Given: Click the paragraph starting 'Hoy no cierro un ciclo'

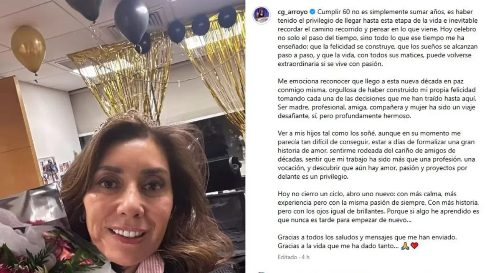Looking at the screenshot, I should tap(378, 207).
